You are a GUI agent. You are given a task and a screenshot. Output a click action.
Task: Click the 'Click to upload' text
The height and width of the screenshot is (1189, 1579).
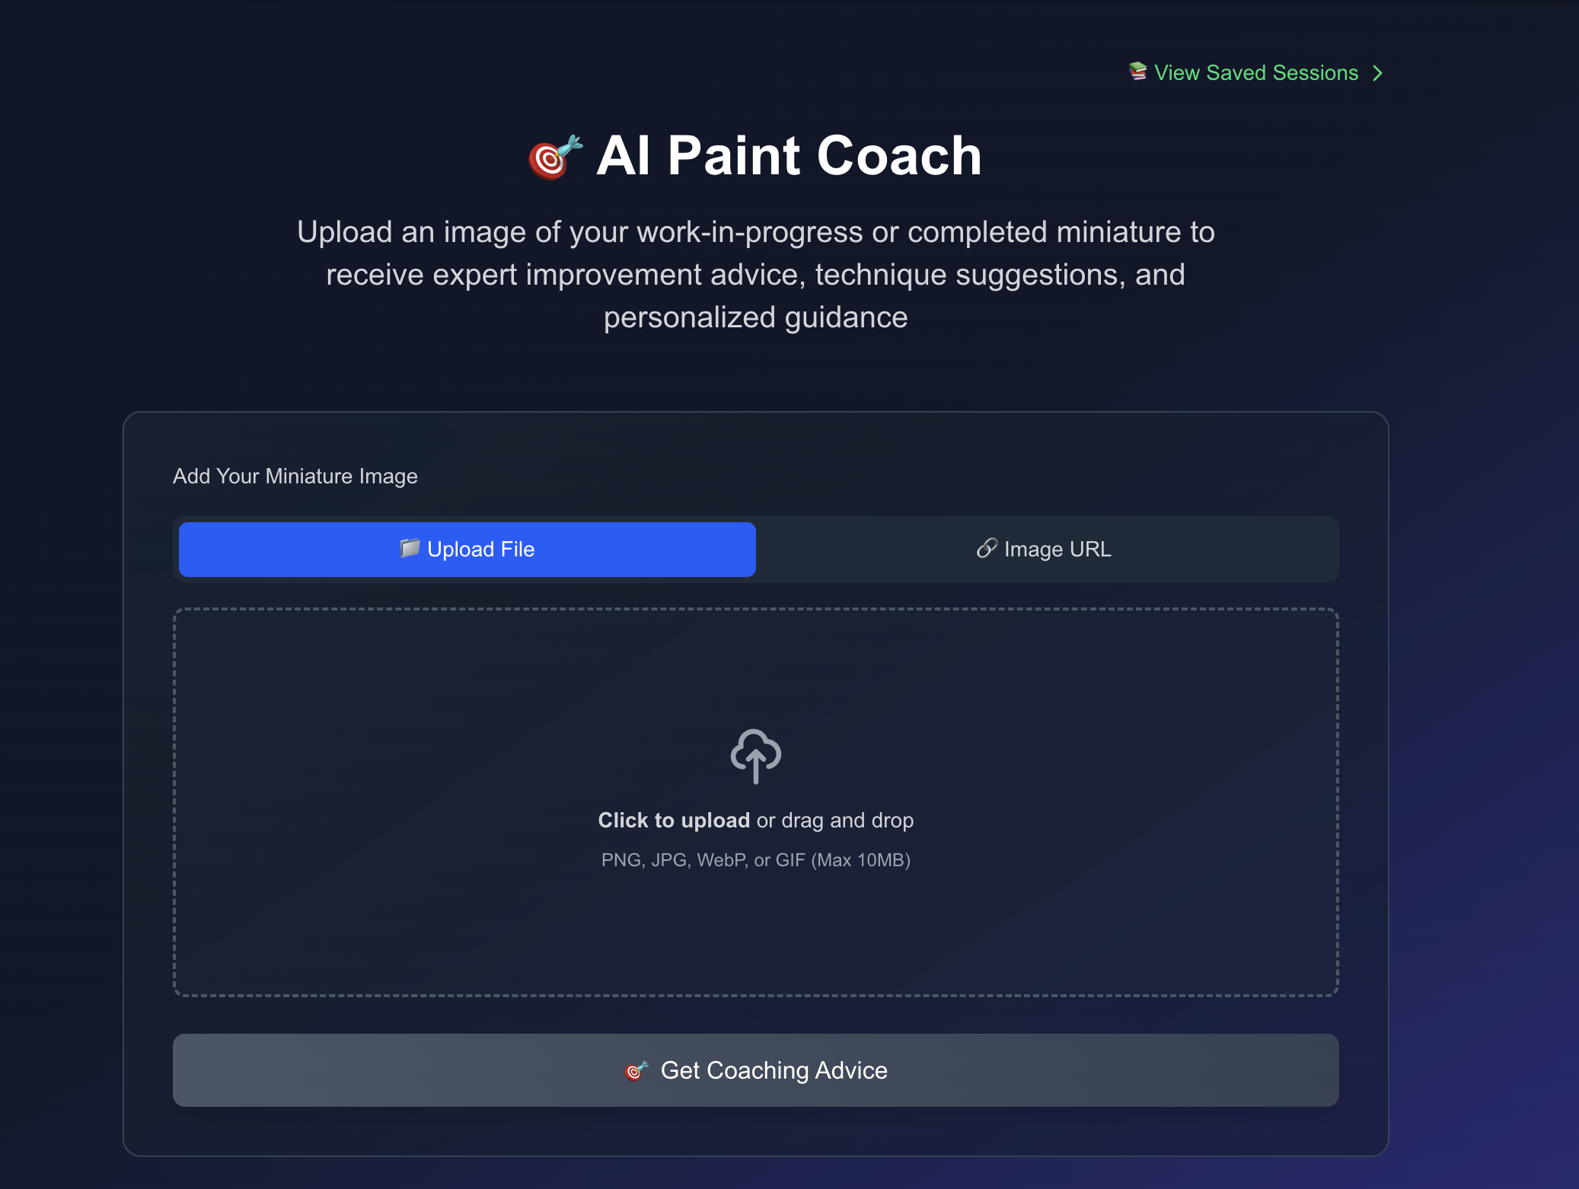[x=674, y=821]
